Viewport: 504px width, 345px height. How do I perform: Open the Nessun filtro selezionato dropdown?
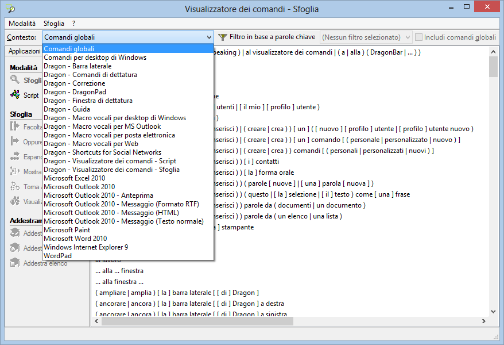pos(408,37)
